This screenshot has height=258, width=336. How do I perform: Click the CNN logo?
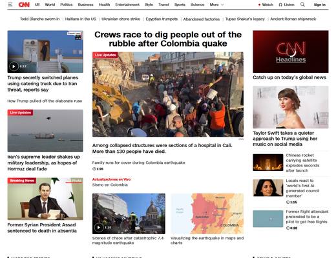pyautogui.click(x=24, y=5)
